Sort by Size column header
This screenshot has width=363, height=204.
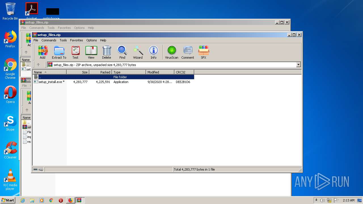(x=78, y=72)
